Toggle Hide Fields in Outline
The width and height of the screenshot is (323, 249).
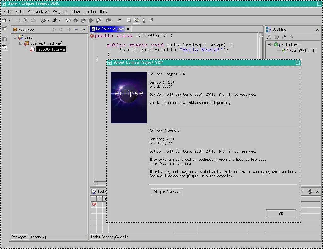[276, 37]
